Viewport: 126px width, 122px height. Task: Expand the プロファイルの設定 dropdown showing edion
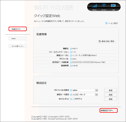tap(85, 90)
